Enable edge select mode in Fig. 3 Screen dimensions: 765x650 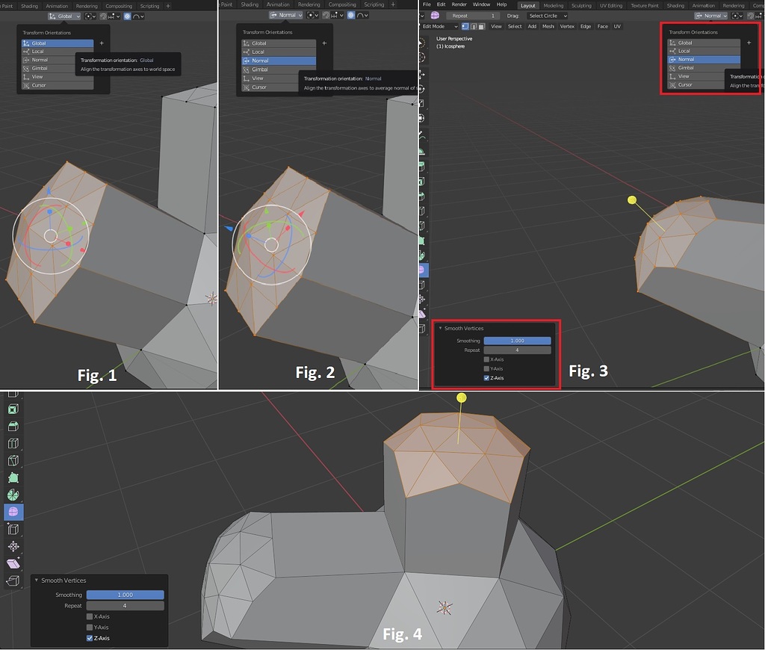pos(474,26)
